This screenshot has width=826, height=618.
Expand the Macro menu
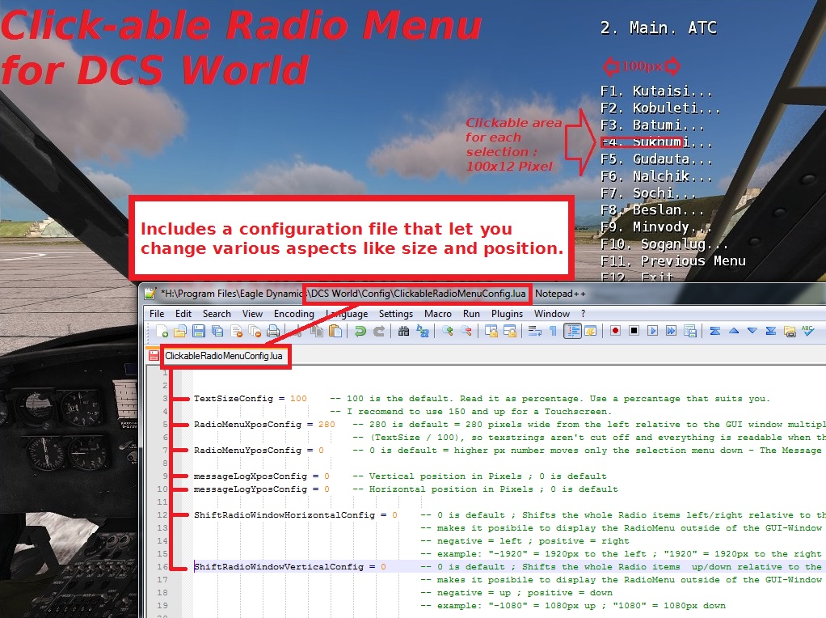[x=437, y=313]
